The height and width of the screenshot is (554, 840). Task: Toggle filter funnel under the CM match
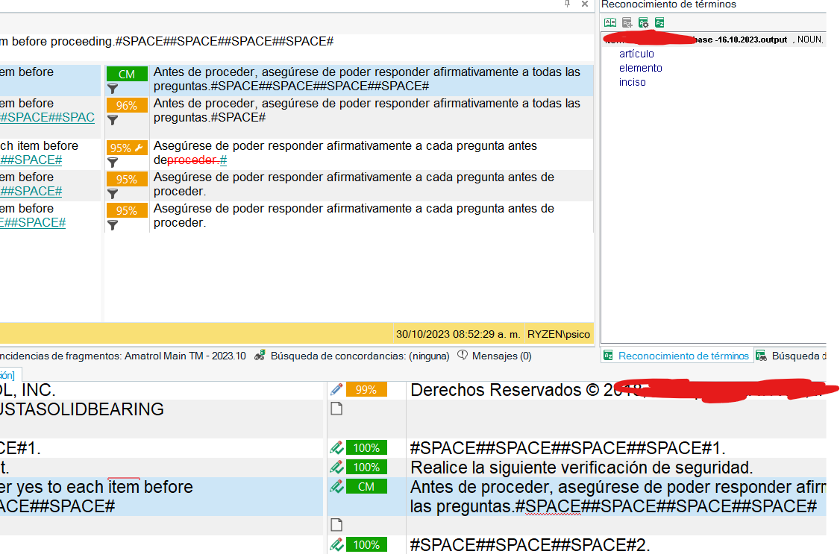click(x=113, y=87)
